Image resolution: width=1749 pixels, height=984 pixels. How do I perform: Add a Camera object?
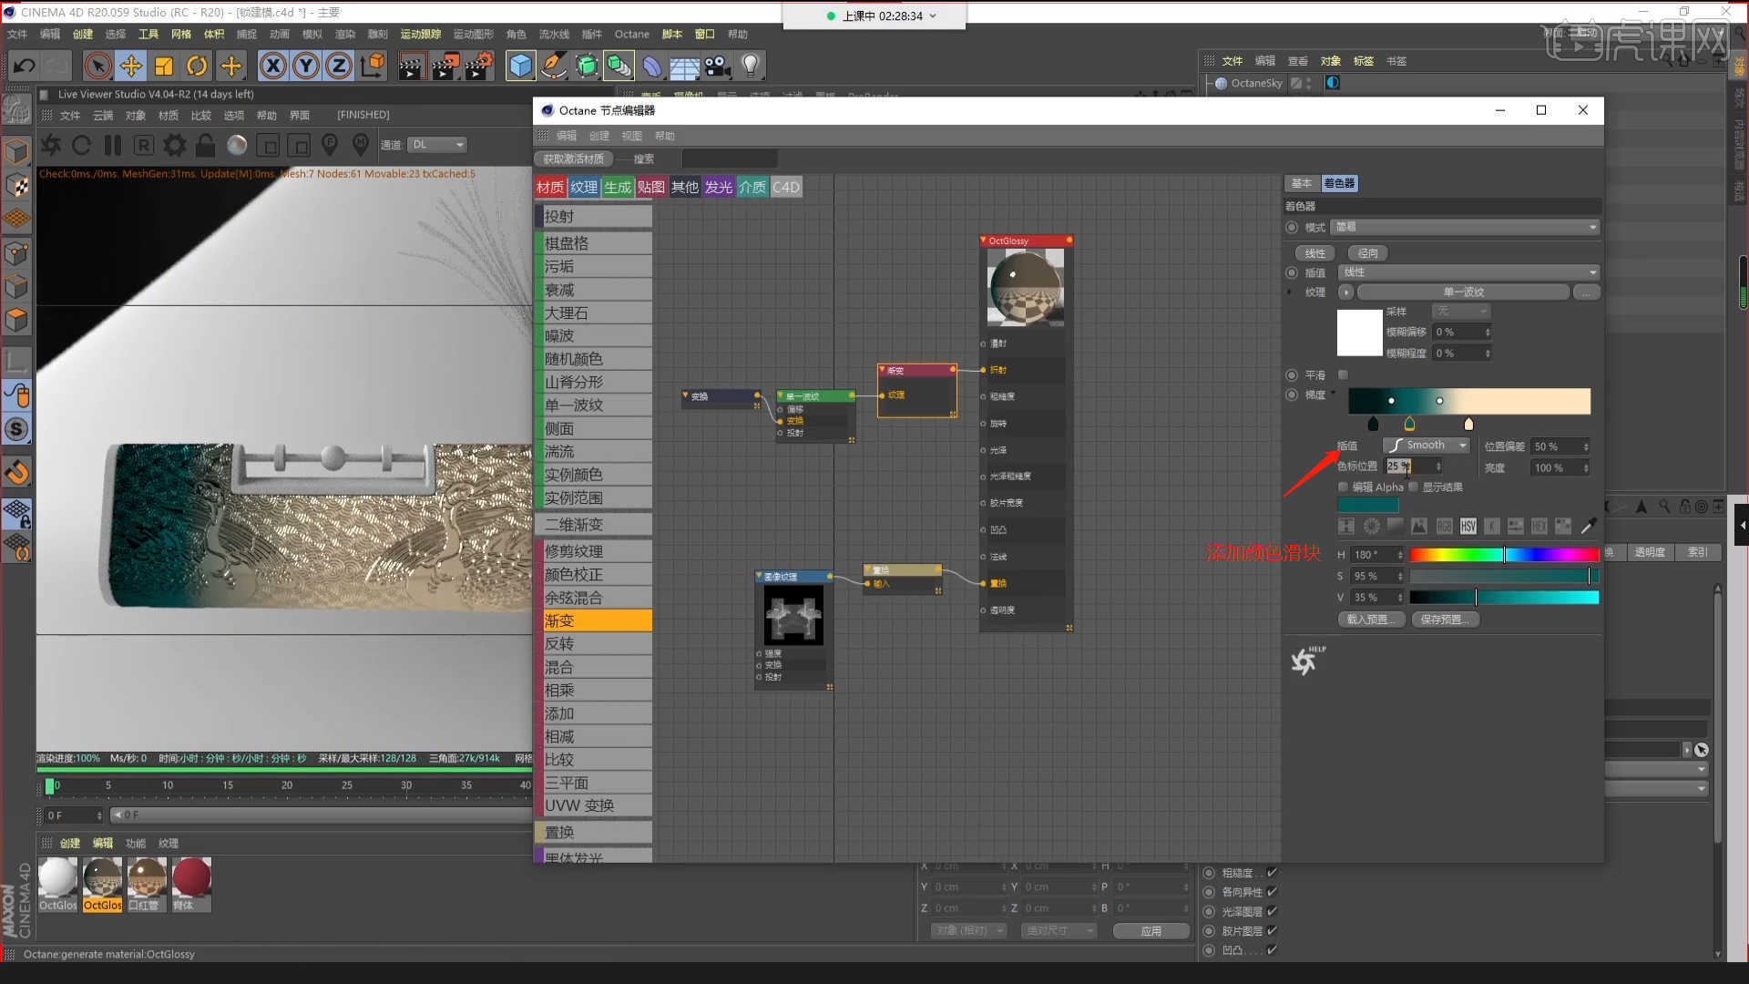[717, 66]
